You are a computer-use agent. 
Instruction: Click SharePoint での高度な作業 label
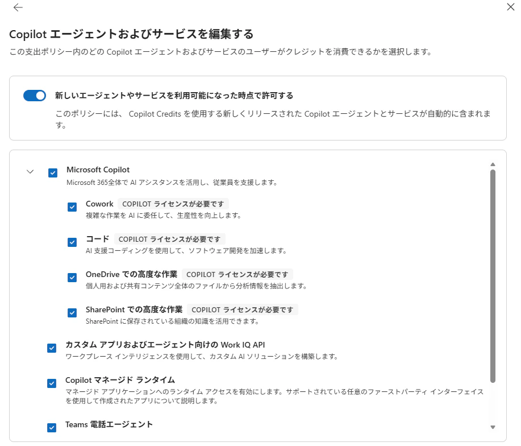click(134, 309)
